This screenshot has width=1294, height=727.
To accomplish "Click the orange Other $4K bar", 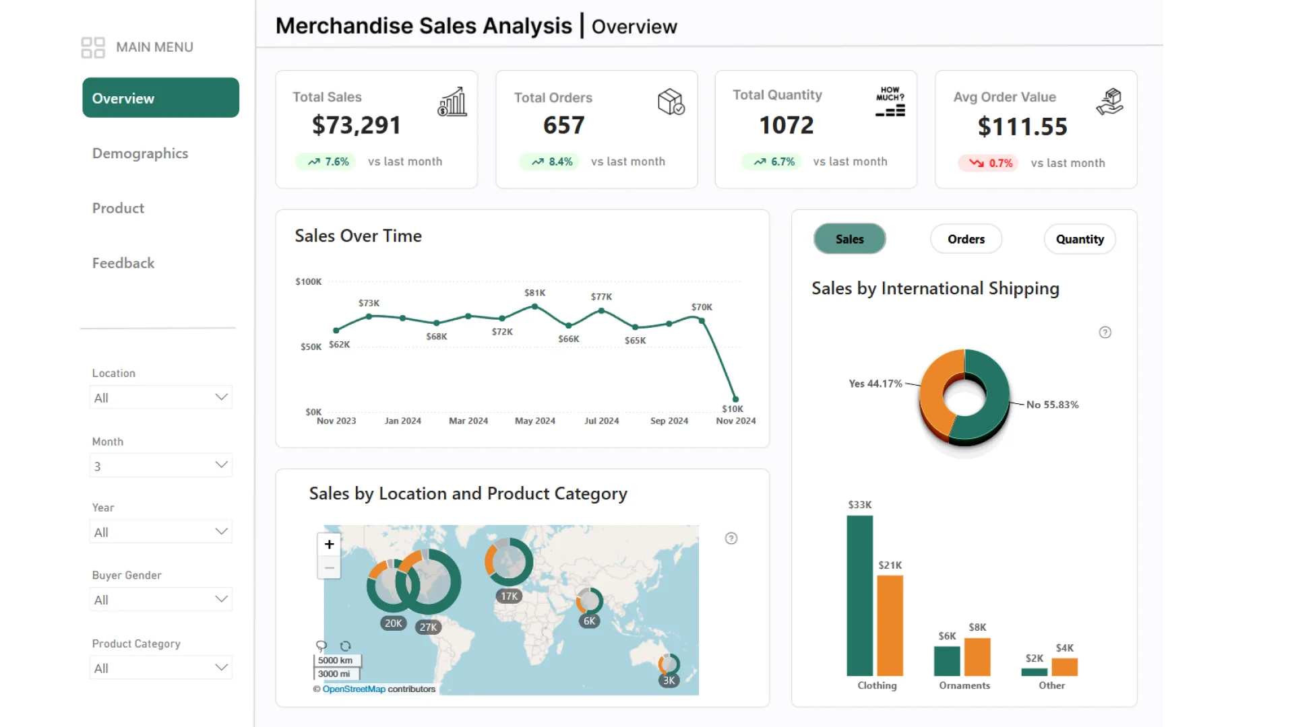I will tap(1065, 667).
